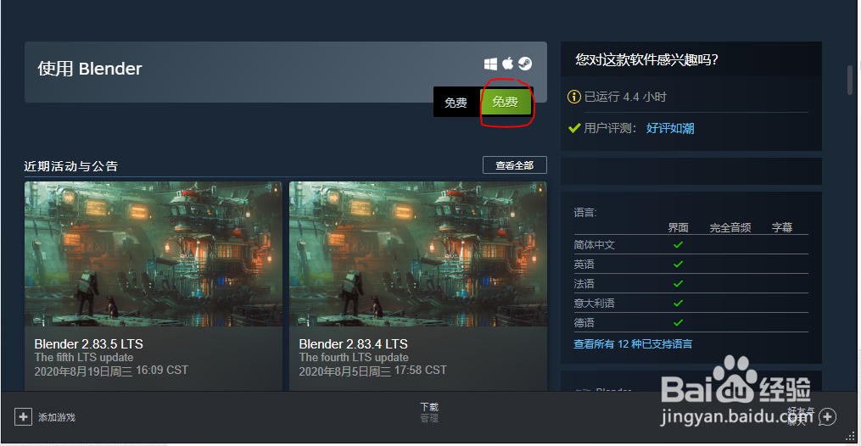Open 查看所有 12 种已支持语言 link
This screenshot has height=446, width=861.
633,344
